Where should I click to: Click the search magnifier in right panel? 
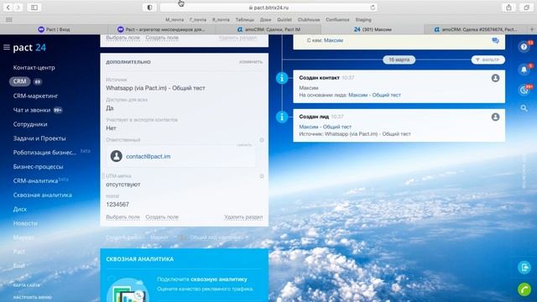click(524, 108)
